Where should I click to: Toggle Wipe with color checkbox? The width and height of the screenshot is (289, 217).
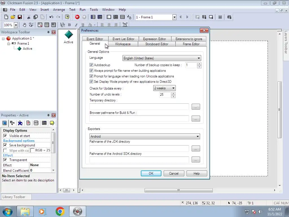click(5, 151)
